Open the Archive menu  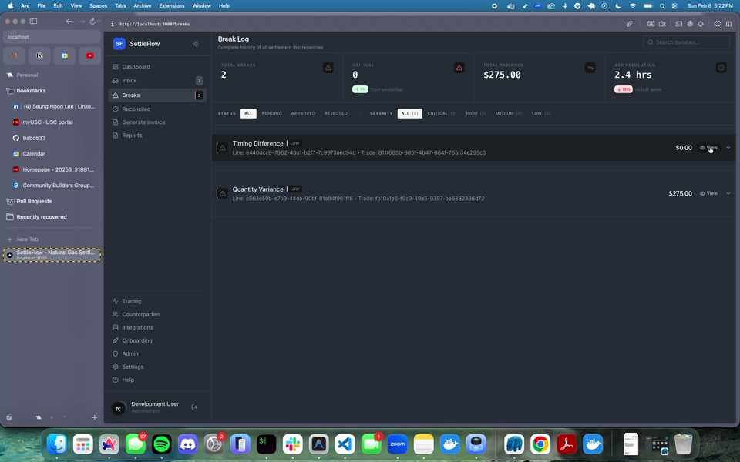point(143,5)
